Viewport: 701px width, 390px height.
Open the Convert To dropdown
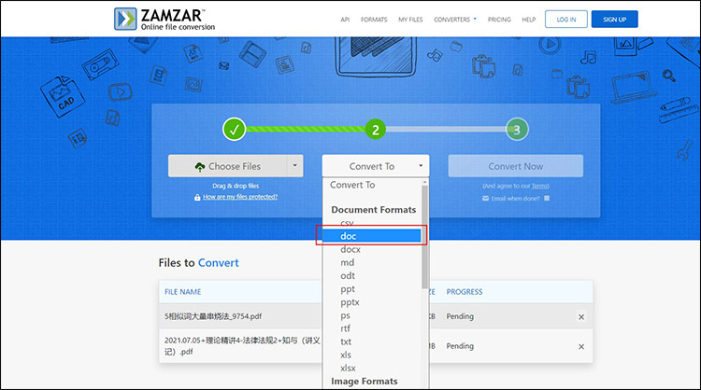(x=376, y=166)
